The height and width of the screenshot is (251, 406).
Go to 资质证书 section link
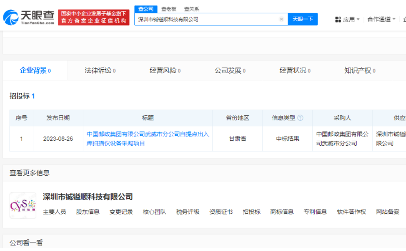221,212
